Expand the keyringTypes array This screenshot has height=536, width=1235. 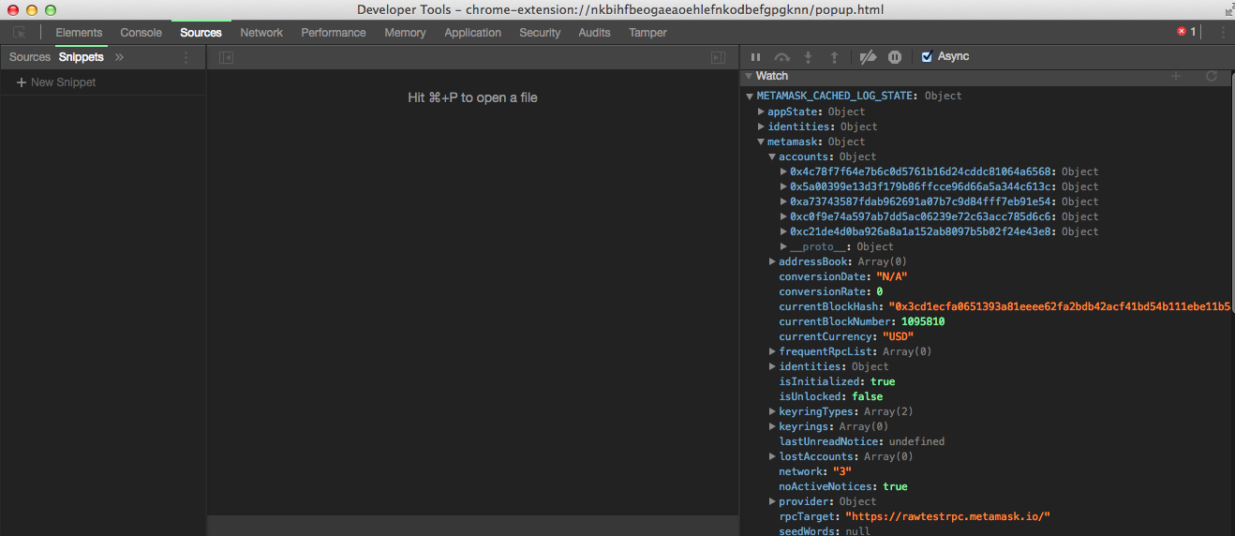tap(772, 411)
